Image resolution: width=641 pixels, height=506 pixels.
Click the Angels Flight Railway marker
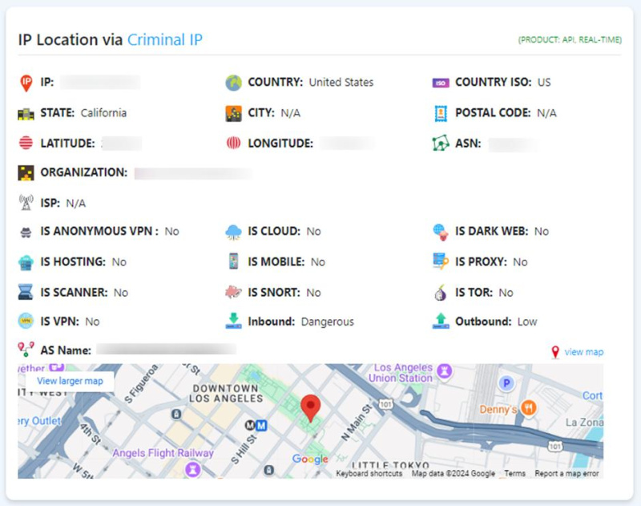(x=192, y=469)
